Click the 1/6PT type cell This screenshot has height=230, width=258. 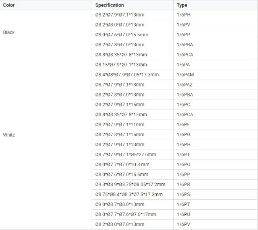pos(183,204)
